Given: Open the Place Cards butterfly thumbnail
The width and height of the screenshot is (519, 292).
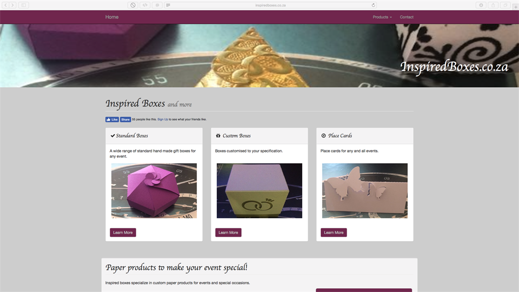Looking at the screenshot, I should 365,191.
